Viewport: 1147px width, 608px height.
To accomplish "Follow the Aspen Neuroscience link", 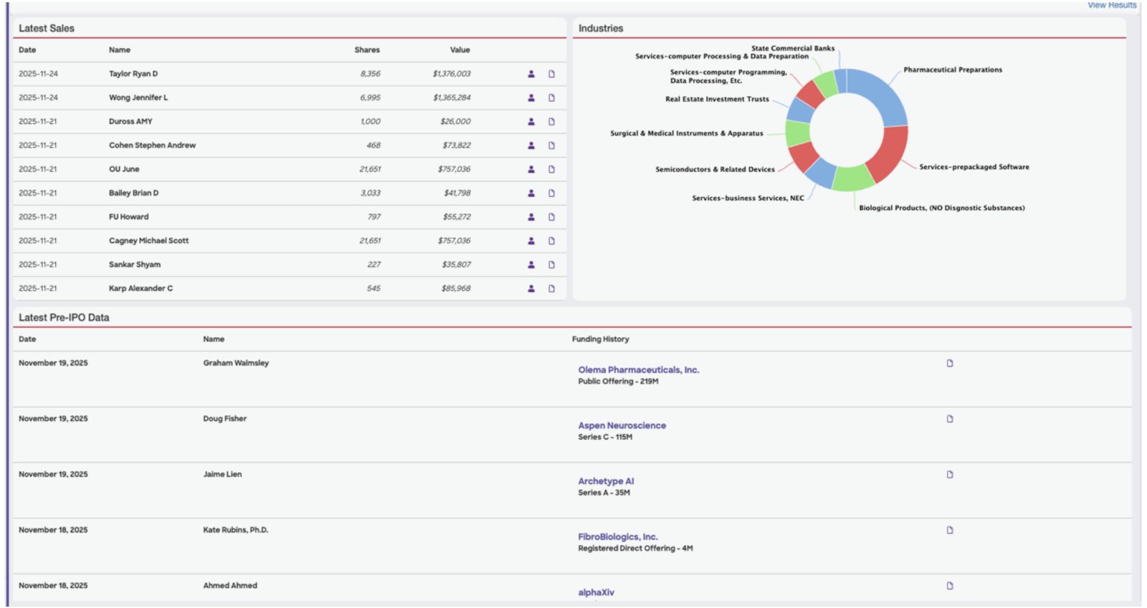I will (622, 425).
